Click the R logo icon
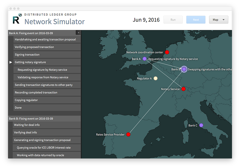 pos(17,19)
